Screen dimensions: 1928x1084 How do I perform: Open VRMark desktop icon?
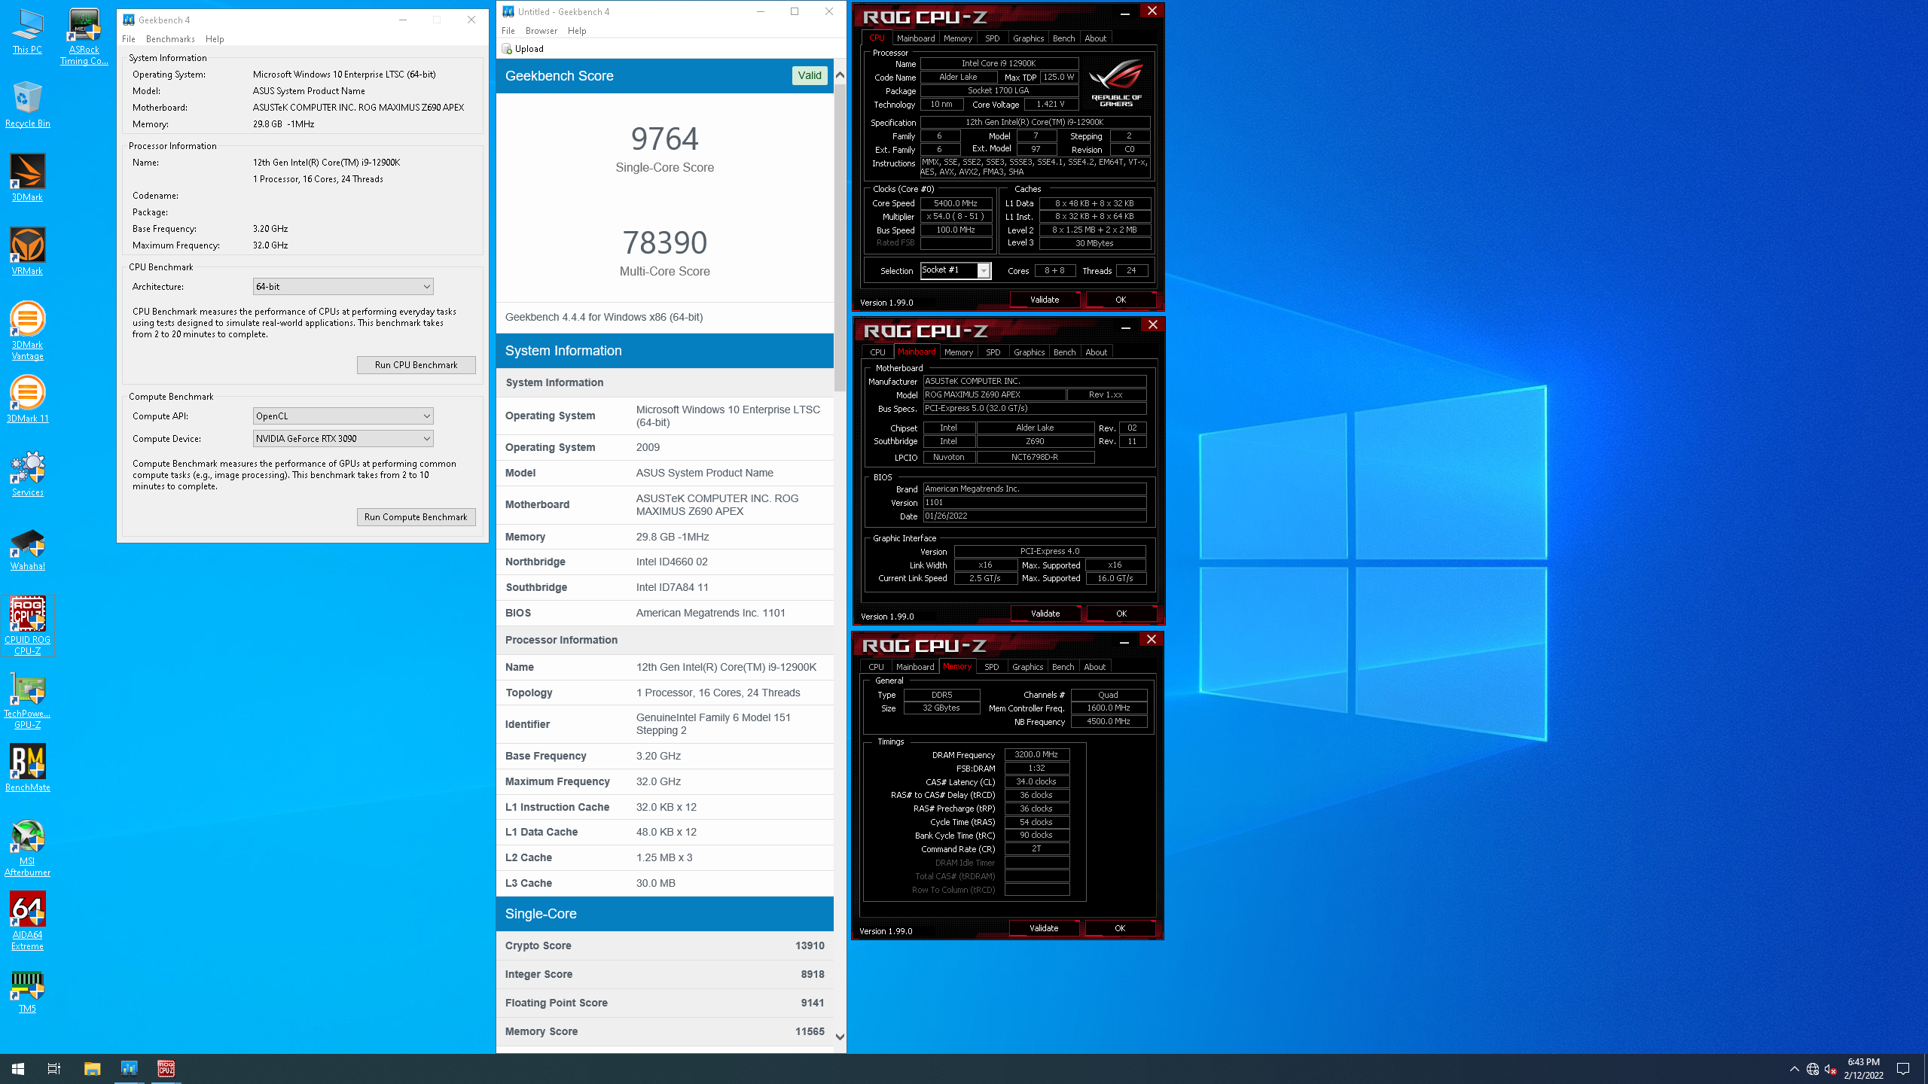point(27,251)
